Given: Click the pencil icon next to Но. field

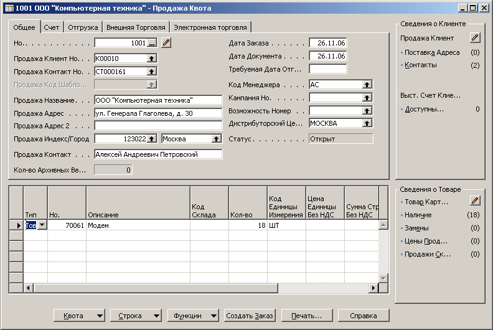Looking at the screenshot, I should pos(166,42).
